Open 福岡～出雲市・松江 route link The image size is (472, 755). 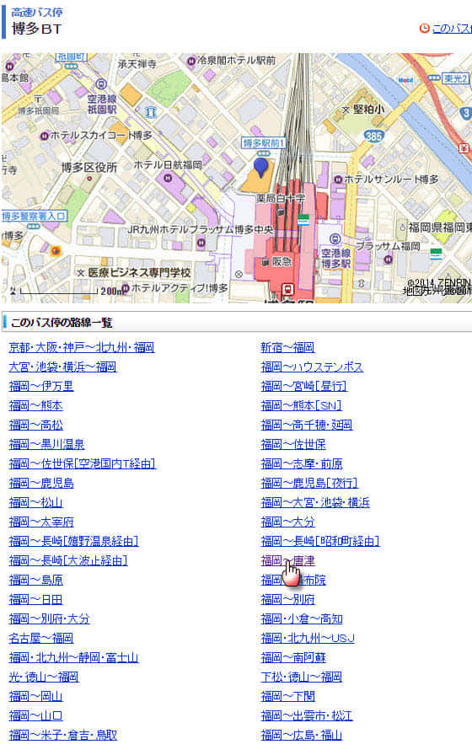click(306, 715)
